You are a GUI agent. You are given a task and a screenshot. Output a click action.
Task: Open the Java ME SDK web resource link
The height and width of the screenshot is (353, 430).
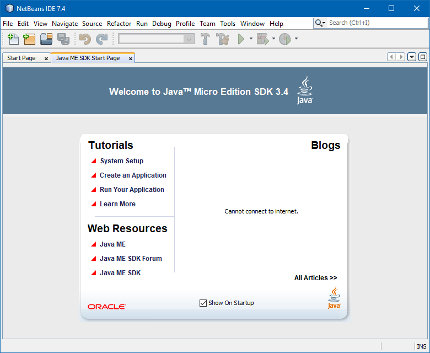[120, 273]
